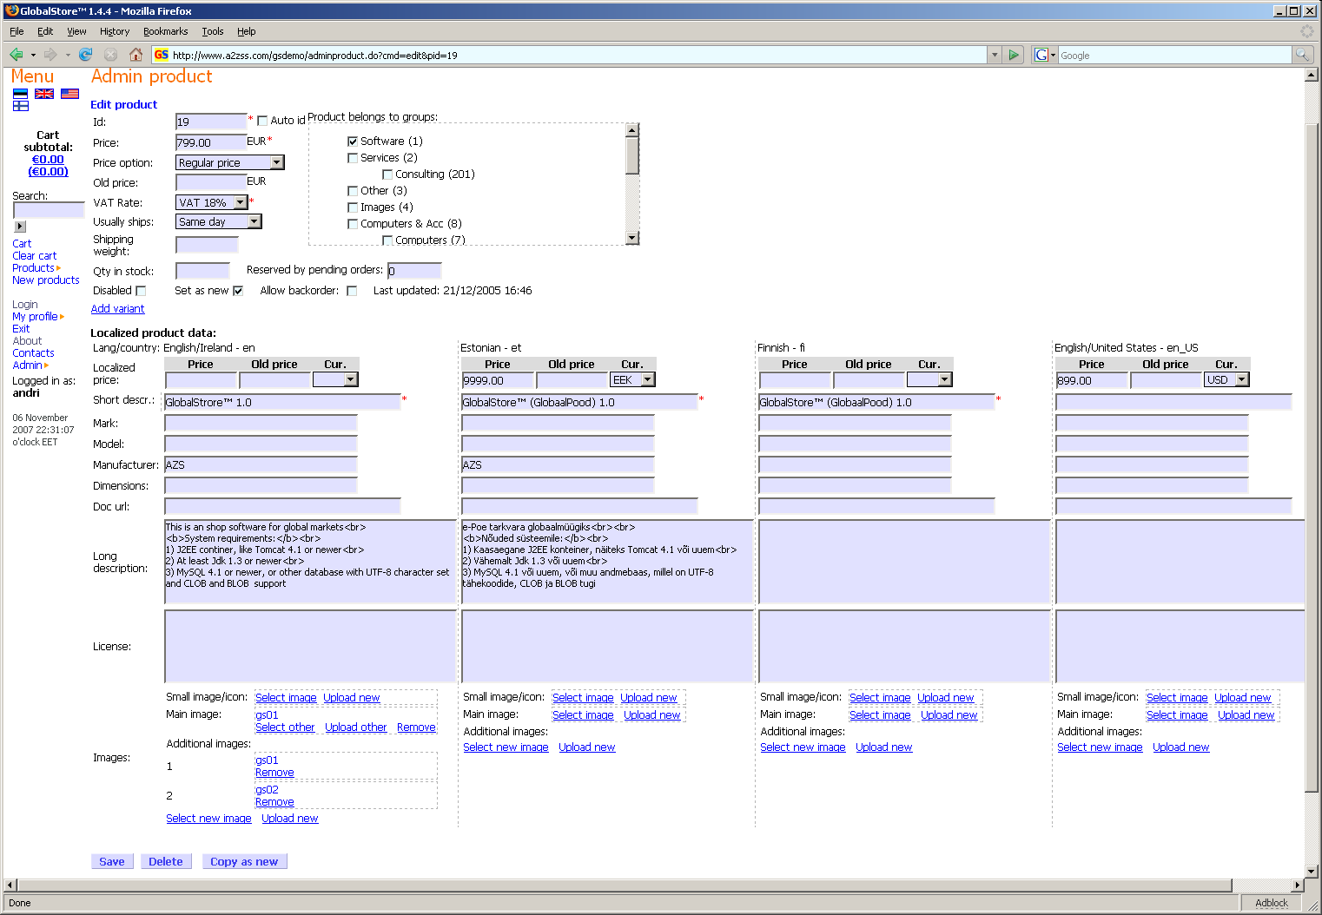Image resolution: width=1322 pixels, height=915 pixels.
Task: Click the horizontal page scrollbar
Action: coord(654,885)
